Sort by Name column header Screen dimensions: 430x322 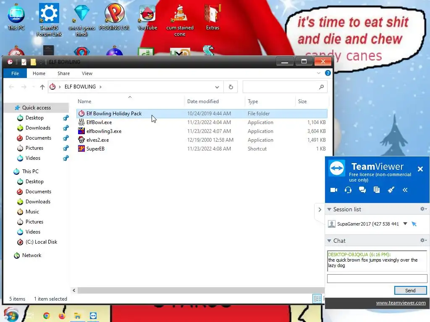pyautogui.click(x=130, y=101)
